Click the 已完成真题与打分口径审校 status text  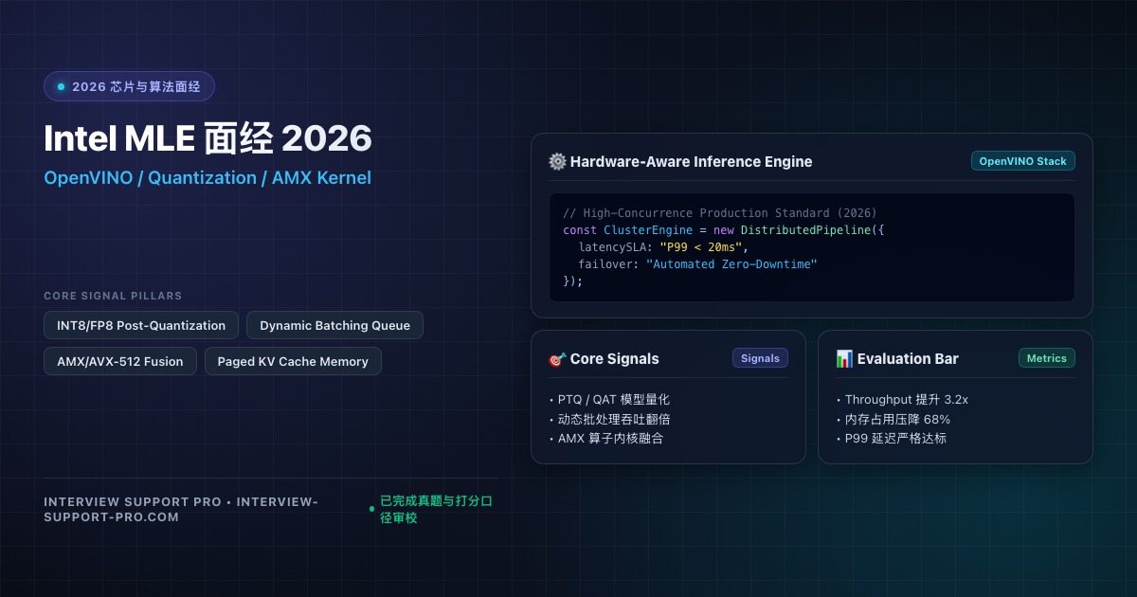436,509
